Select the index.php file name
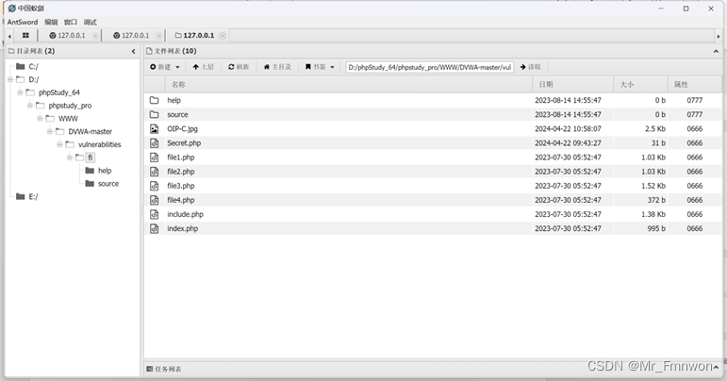Viewport: 727px width, 381px height. 183,228
